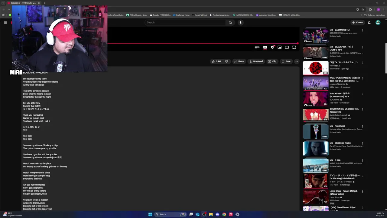Enter fullscreen in the video player

(294, 47)
